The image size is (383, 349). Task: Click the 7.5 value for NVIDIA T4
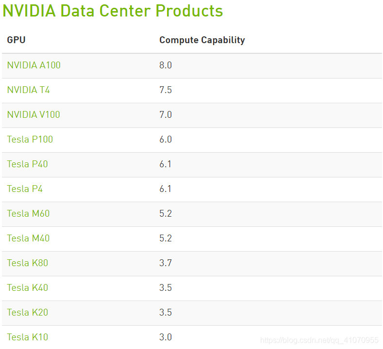tap(166, 90)
